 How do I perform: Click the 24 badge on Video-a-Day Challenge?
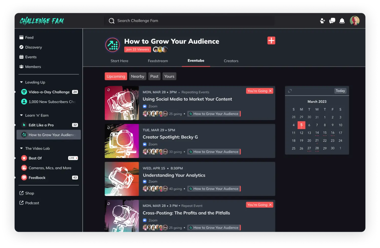tap(75, 92)
